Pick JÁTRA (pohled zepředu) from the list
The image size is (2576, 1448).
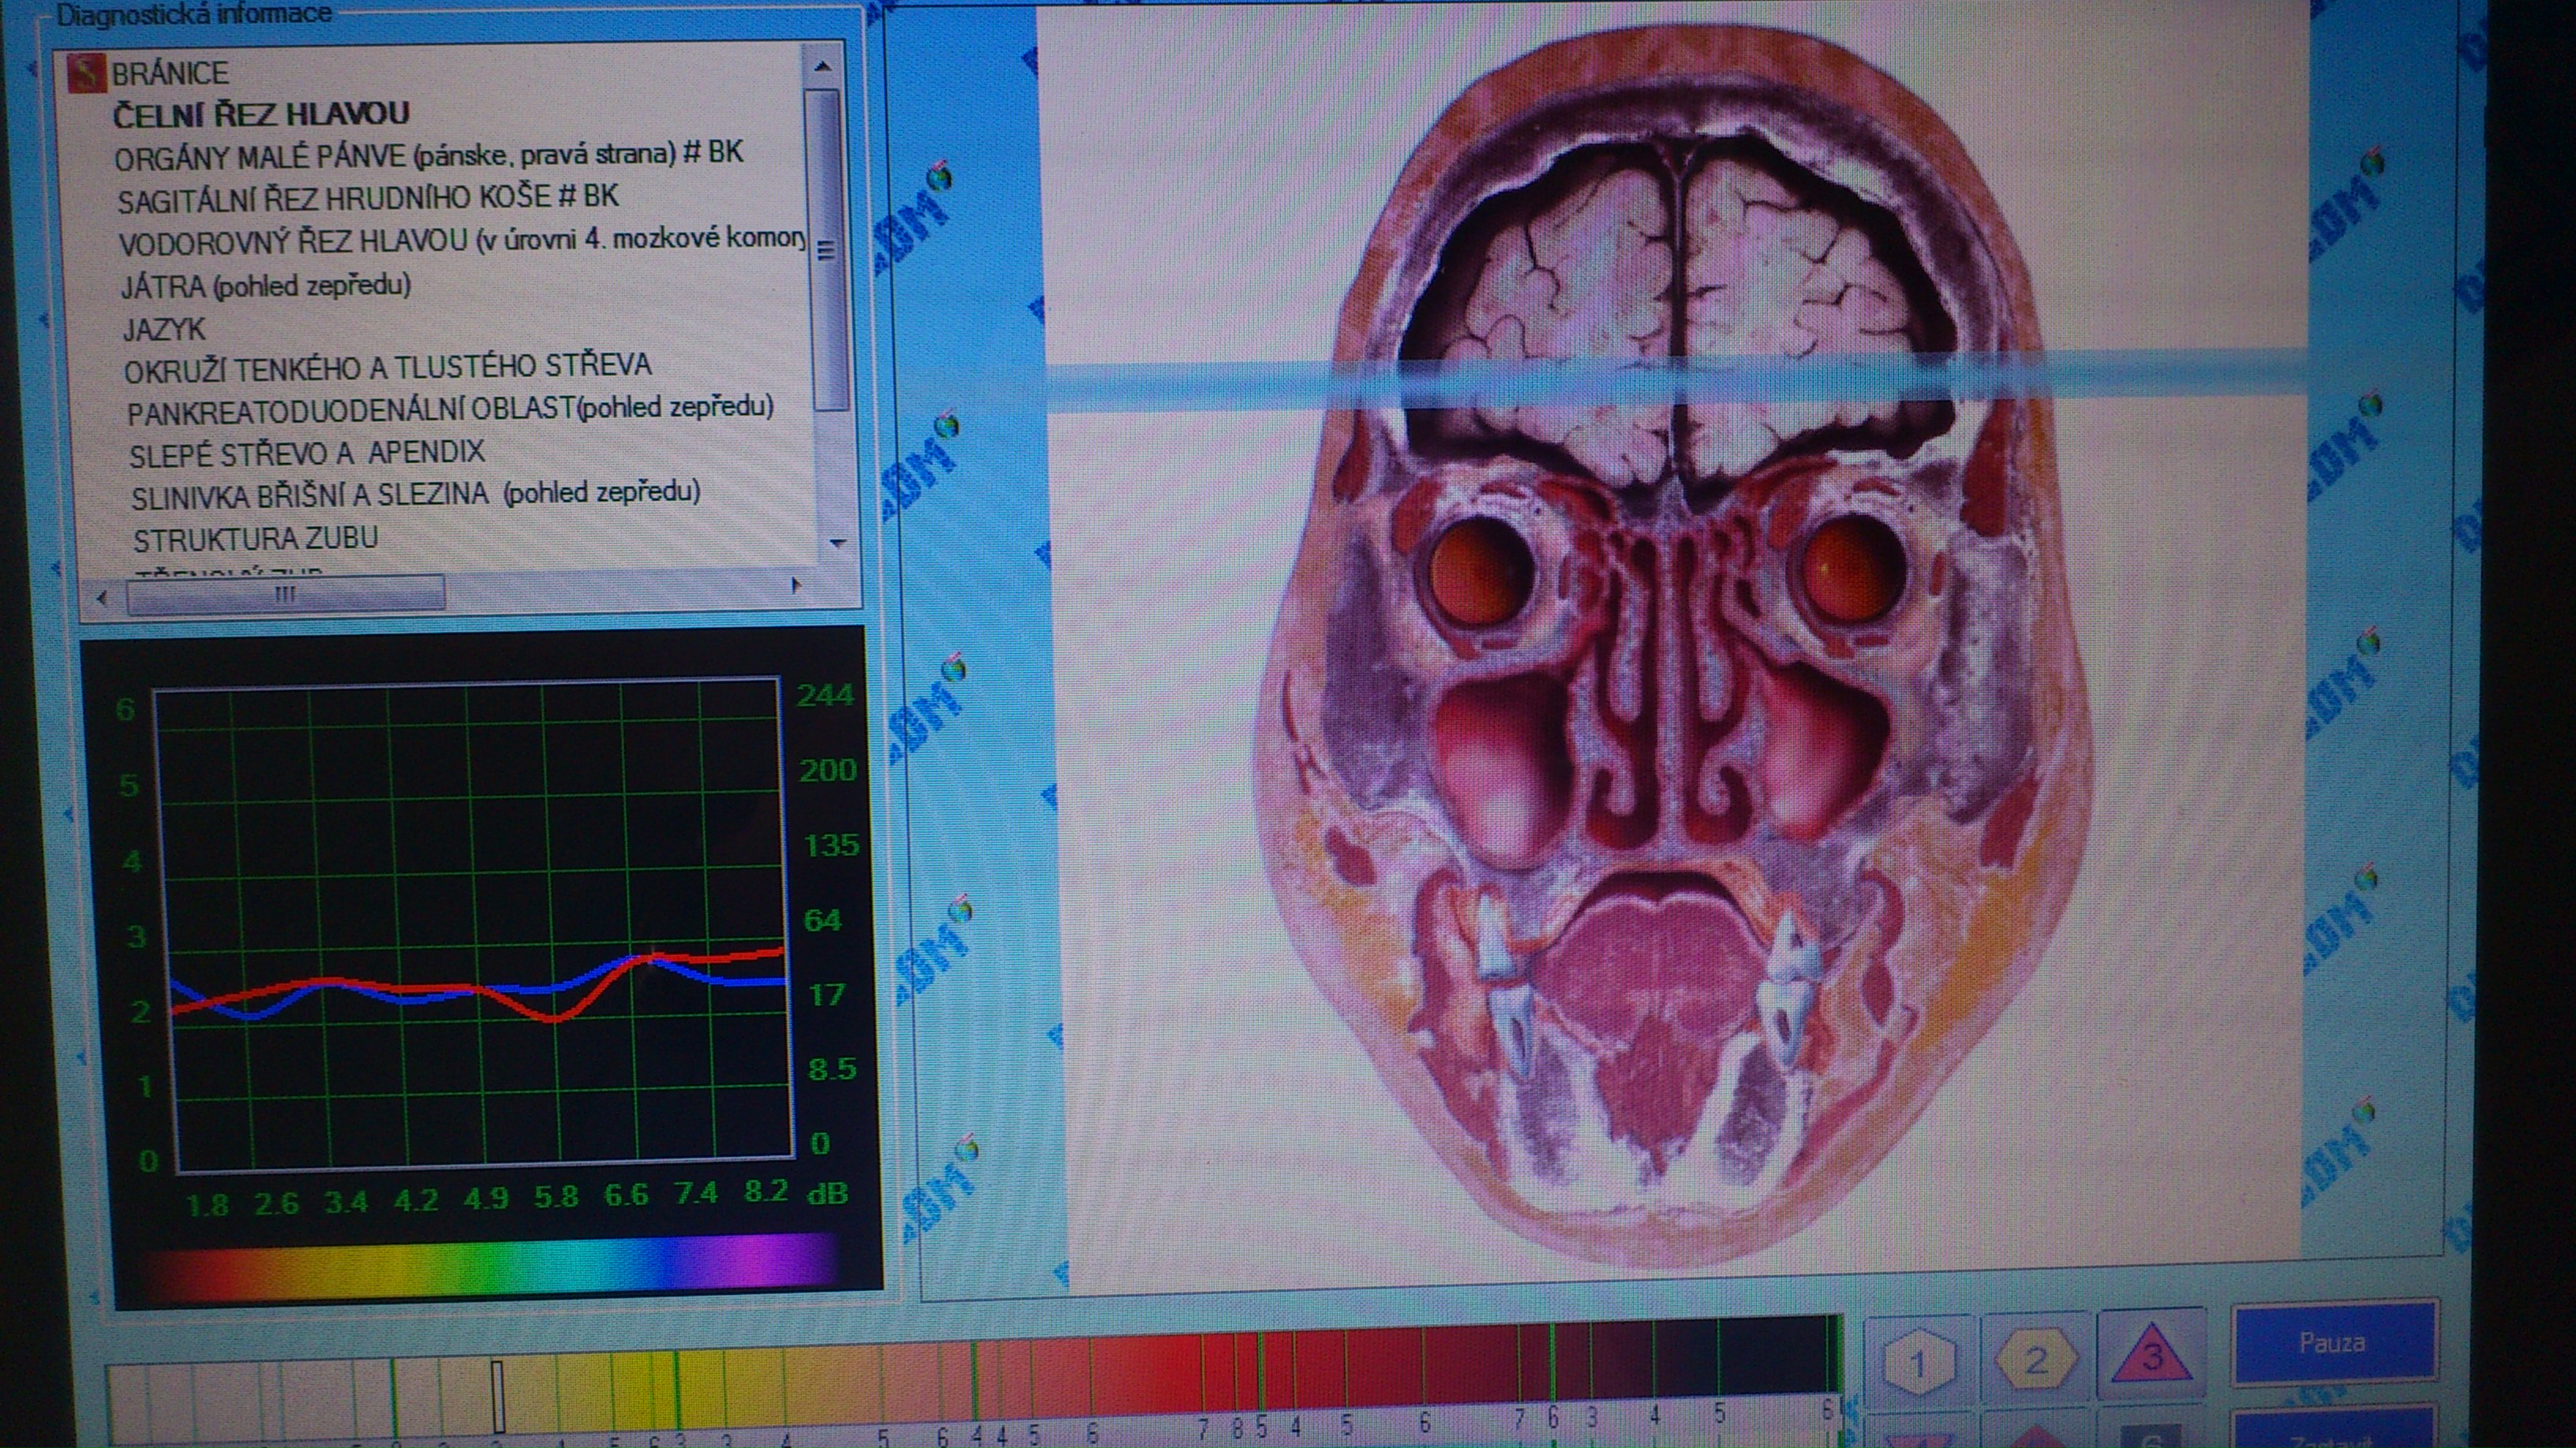pos(266,285)
